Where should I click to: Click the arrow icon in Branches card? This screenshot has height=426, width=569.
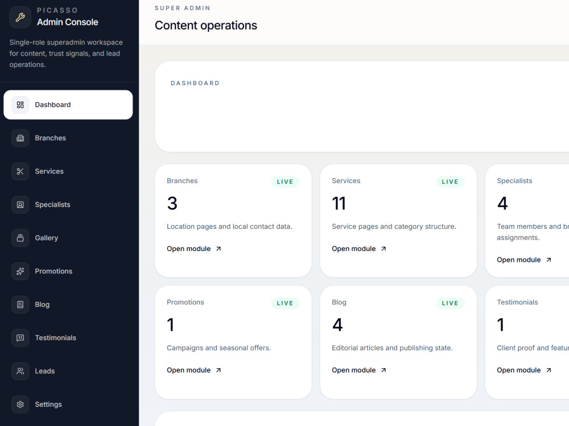coord(218,249)
